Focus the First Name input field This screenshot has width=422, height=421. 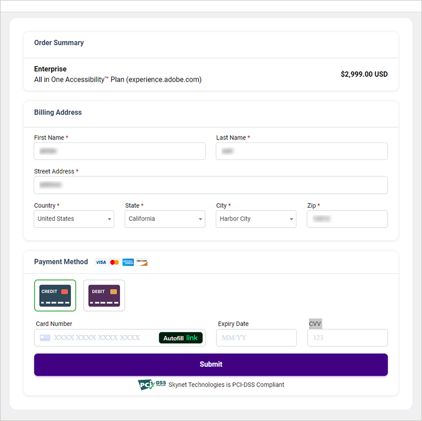click(x=120, y=151)
